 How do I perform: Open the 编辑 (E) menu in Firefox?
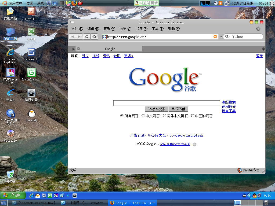pos(93,29)
